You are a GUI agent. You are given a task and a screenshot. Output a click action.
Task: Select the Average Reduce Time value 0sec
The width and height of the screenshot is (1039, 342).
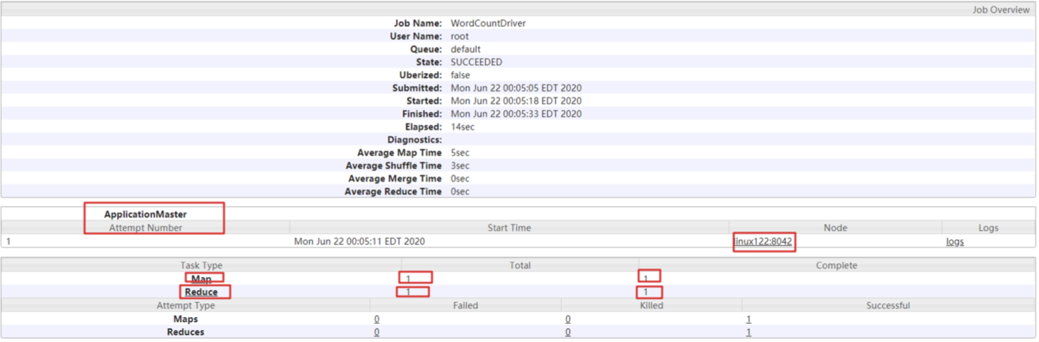click(x=460, y=192)
